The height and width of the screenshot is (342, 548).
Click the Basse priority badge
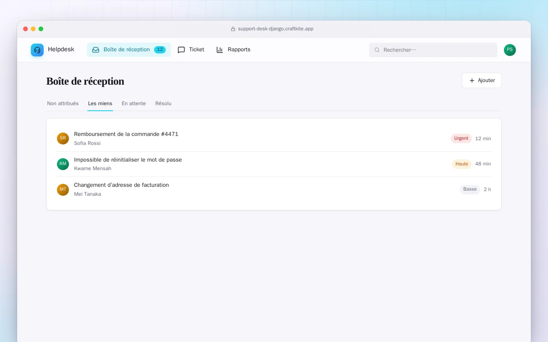tap(470, 189)
